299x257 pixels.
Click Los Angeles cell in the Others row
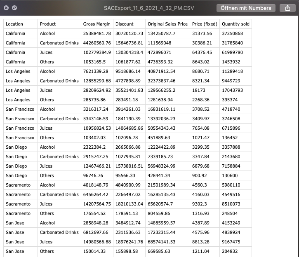(18, 100)
